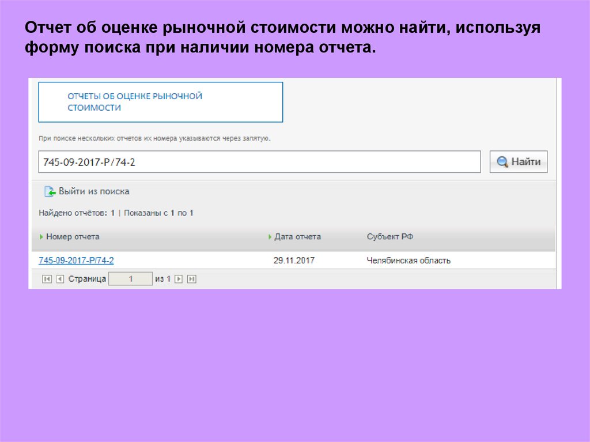
Task: Click green sort arrow beside Дата отчета
Action: 270,237
